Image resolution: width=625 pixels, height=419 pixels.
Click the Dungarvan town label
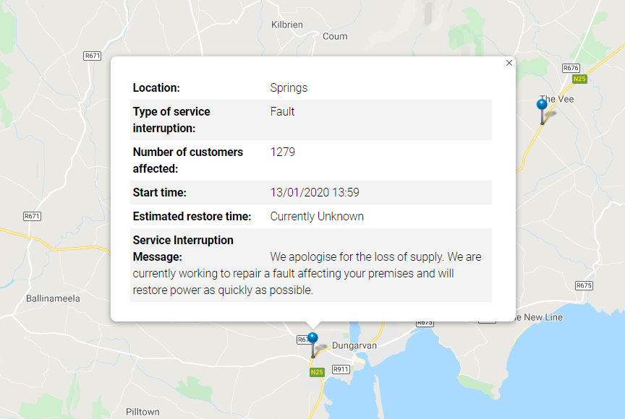click(354, 346)
